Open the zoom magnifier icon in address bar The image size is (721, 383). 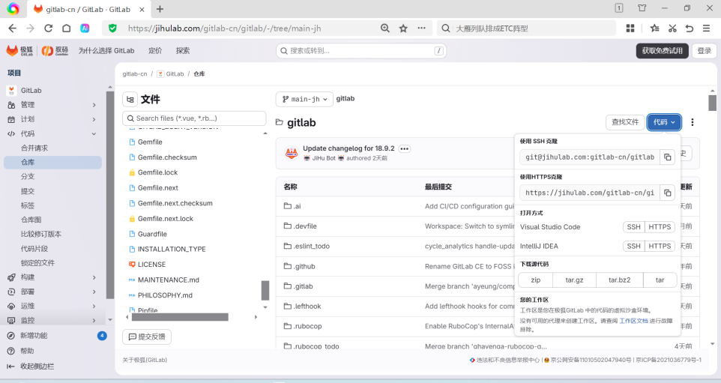point(385,28)
